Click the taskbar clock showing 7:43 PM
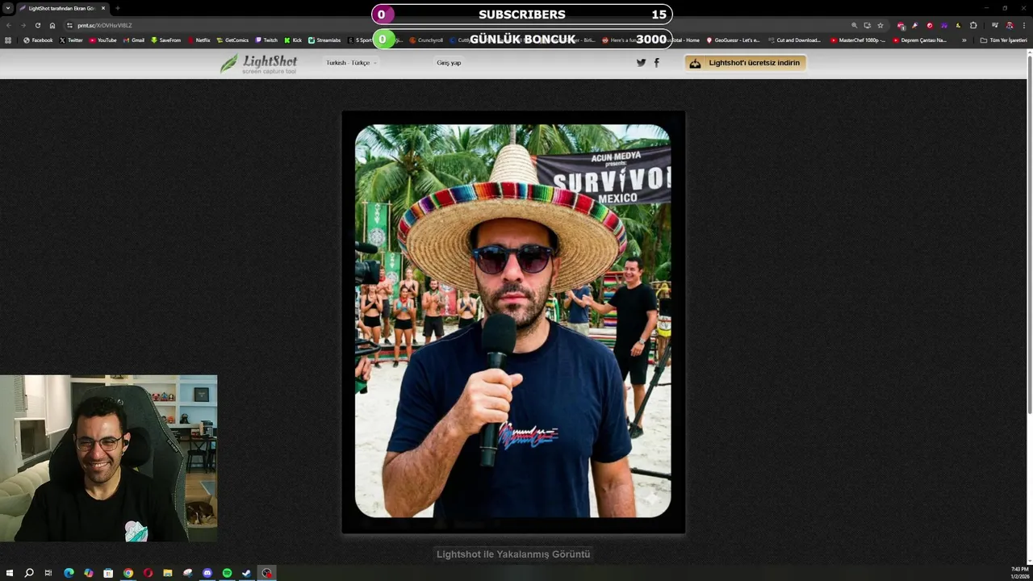 point(1019,573)
